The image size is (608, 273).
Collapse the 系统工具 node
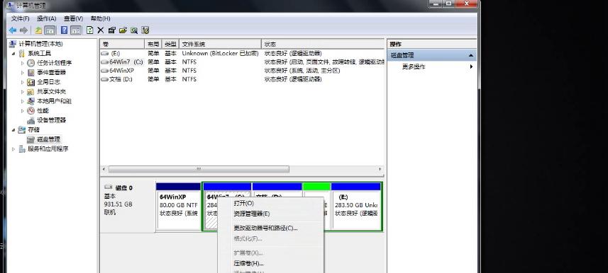coord(14,53)
